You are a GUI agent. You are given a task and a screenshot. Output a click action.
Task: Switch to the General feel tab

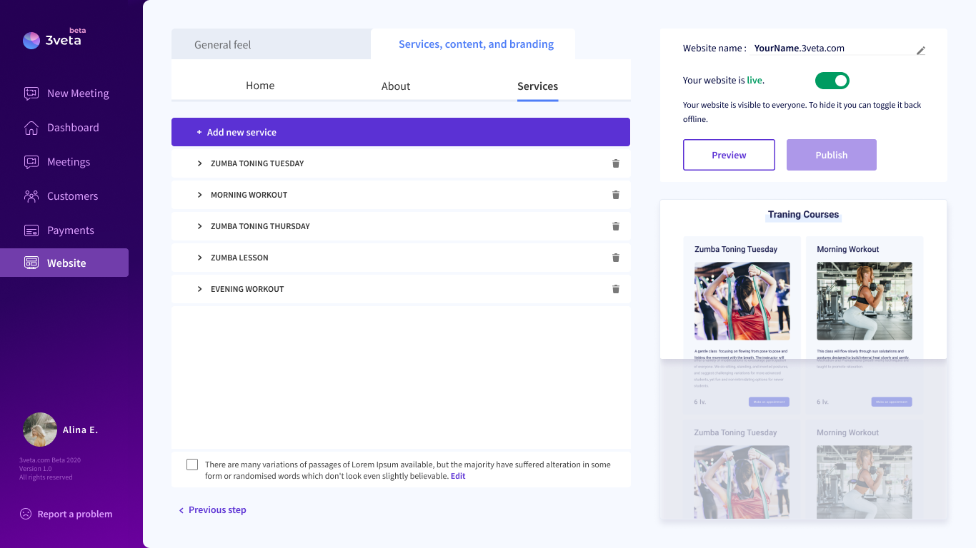pyautogui.click(x=223, y=45)
